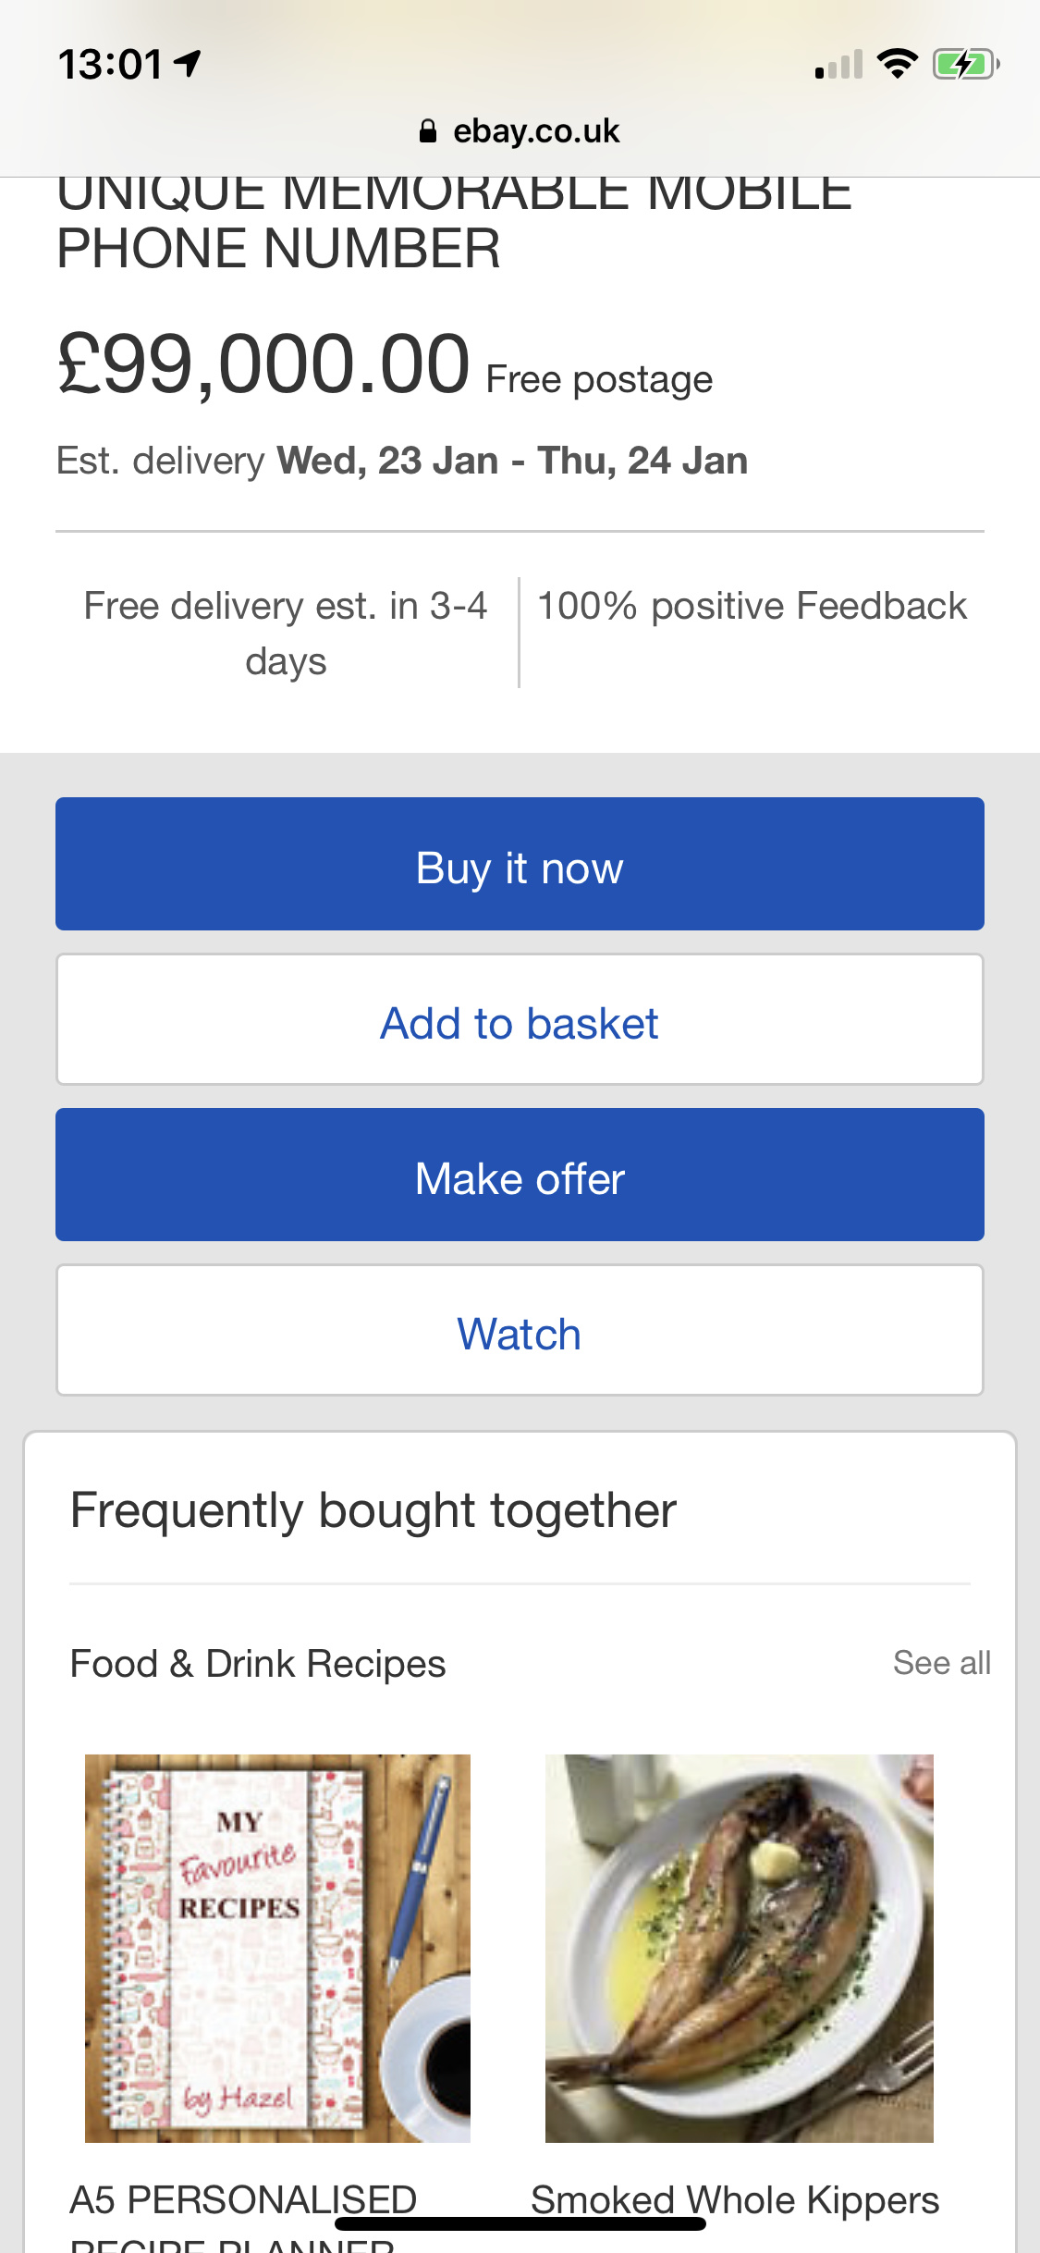Tap the battery charging icon
The image size is (1040, 2253).
965,65
